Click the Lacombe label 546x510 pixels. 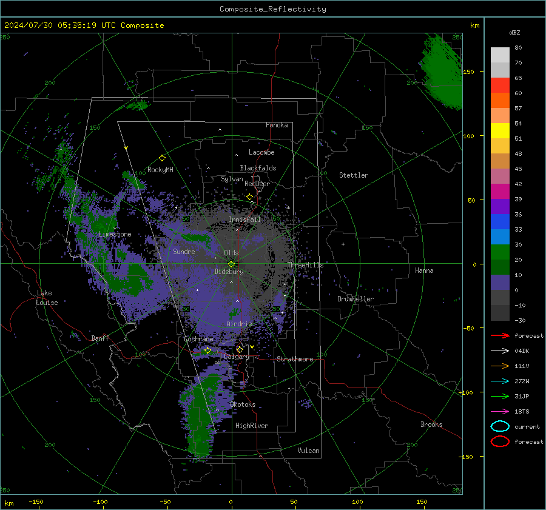tap(261, 152)
